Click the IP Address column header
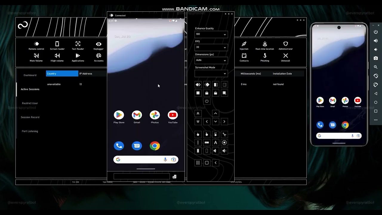The image size is (382, 215). click(x=86, y=73)
